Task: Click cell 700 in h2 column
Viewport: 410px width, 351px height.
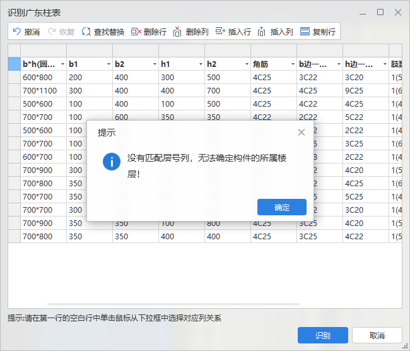Action: 228,90
